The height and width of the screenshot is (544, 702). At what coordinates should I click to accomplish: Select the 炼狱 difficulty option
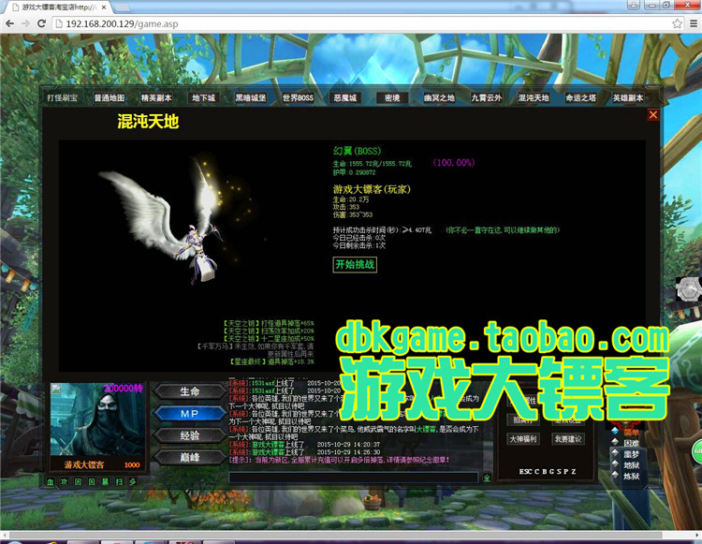pyautogui.click(x=631, y=476)
